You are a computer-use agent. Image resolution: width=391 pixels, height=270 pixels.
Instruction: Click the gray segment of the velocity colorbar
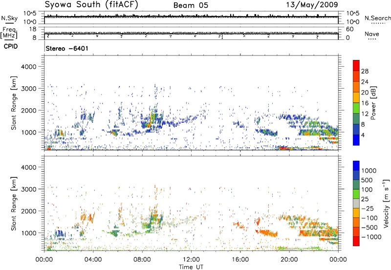(x=356, y=204)
